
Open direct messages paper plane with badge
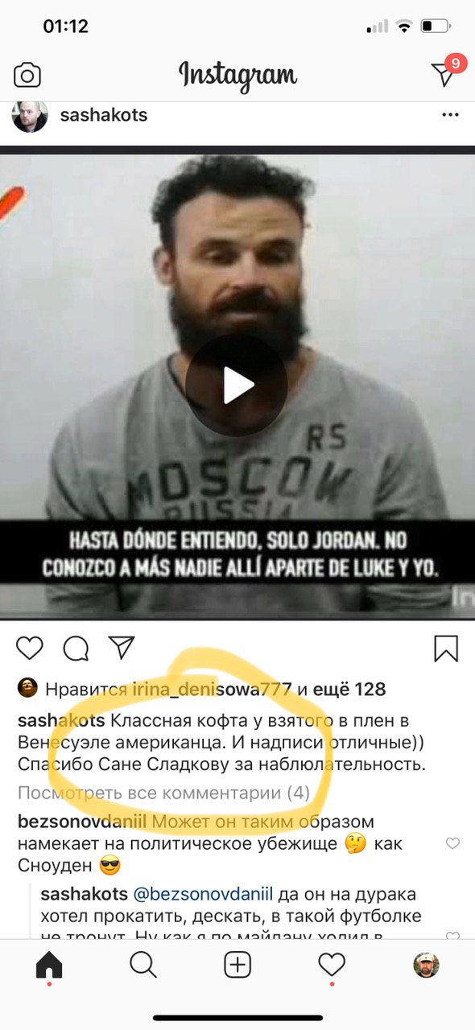445,72
